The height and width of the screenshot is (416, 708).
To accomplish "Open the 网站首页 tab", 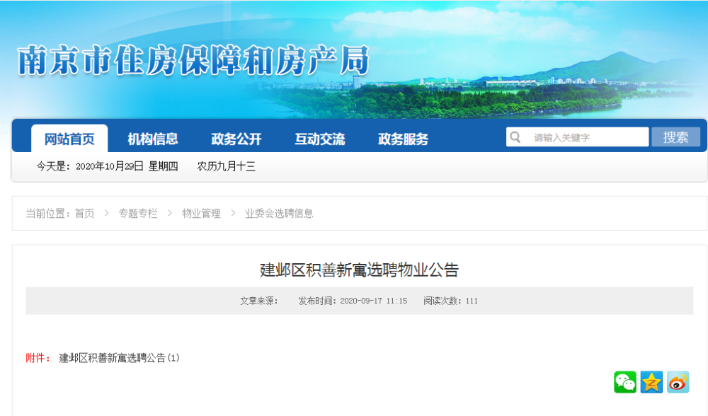I will click(x=69, y=139).
